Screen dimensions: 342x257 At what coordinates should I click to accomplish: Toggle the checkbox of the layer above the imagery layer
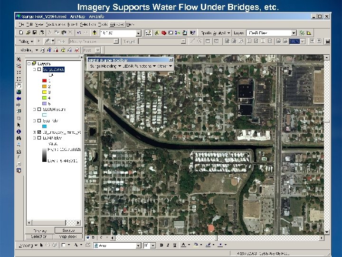(x=39, y=120)
